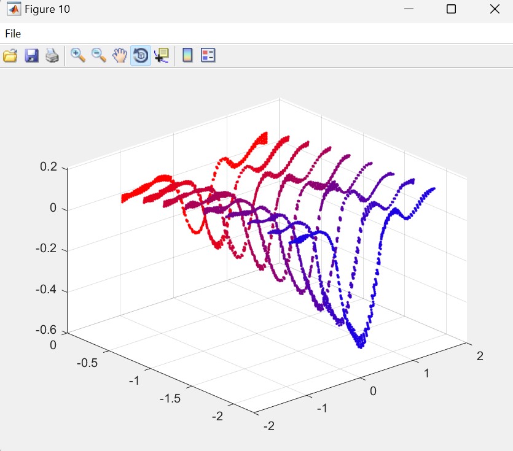Enable the Zoom In magnifier tool
513x451 pixels.
point(78,56)
